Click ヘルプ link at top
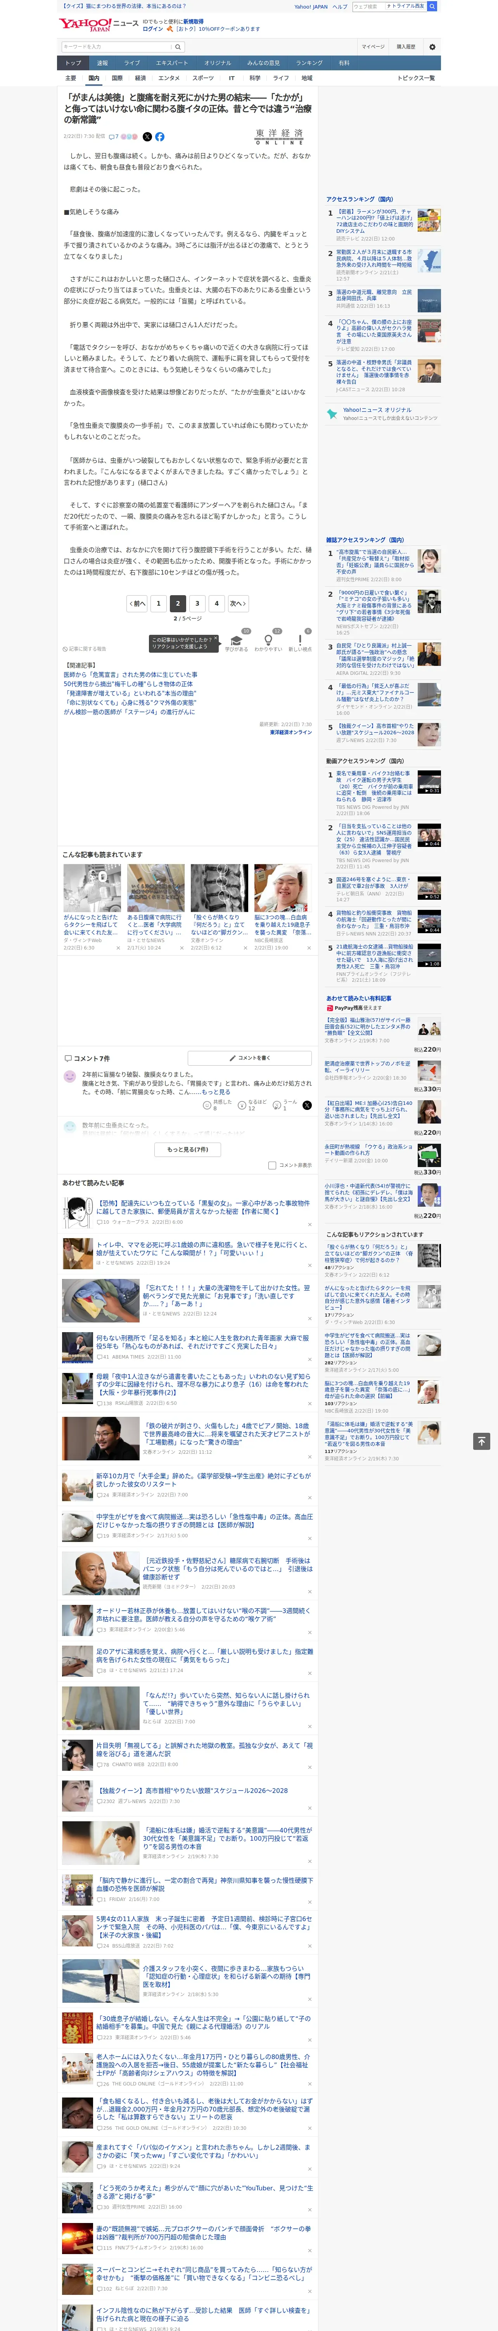 (x=339, y=6)
